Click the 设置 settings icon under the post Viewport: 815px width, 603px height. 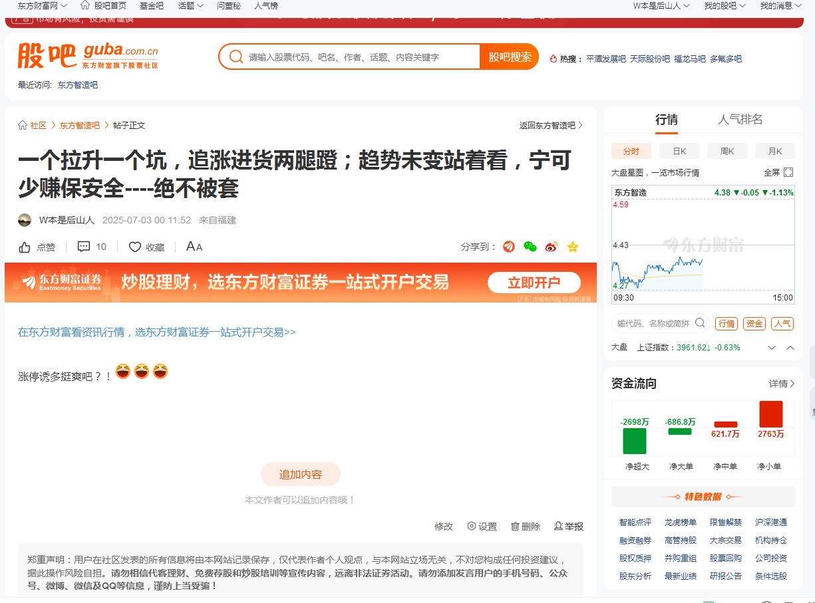tap(472, 526)
